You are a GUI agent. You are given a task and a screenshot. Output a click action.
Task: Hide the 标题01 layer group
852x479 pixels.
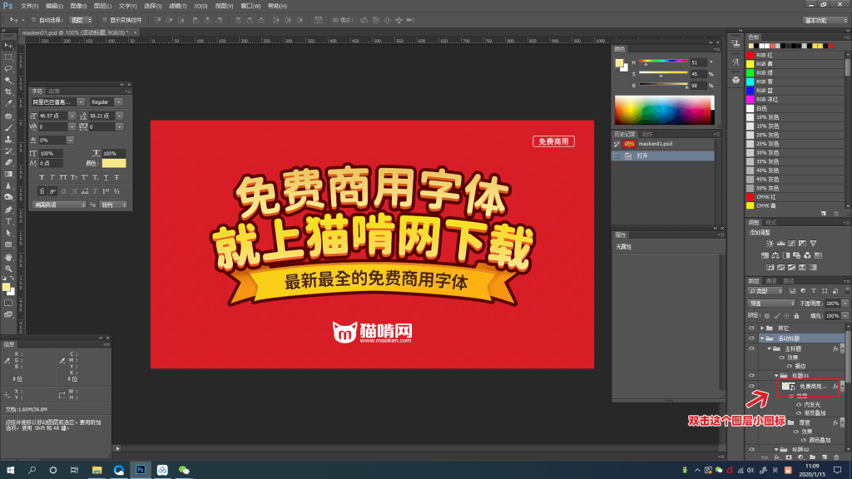(752, 375)
